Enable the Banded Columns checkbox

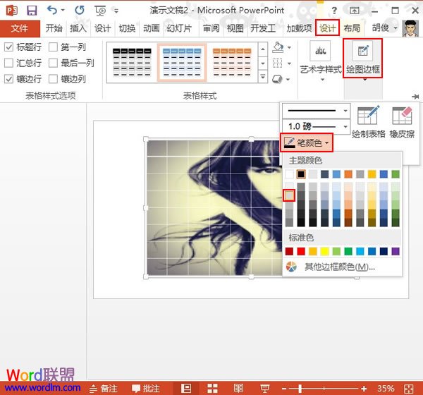[x=53, y=79]
